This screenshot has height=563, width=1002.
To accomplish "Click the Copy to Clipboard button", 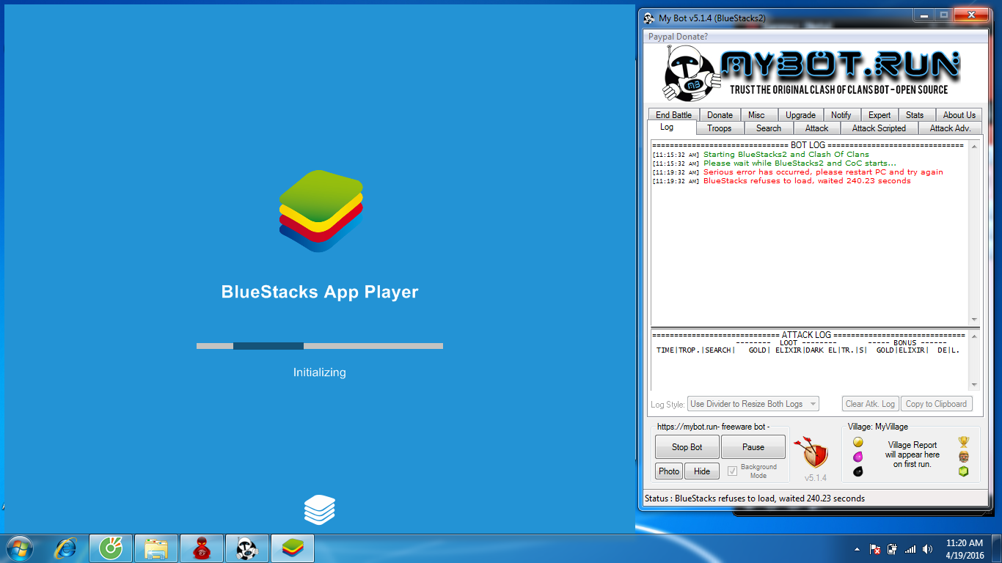I will (x=936, y=404).
